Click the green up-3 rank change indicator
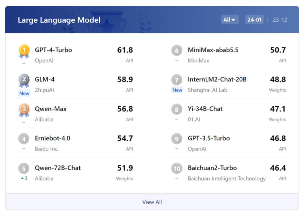Image resolution: width=305 pixels, height=215 pixels. click(24, 178)
